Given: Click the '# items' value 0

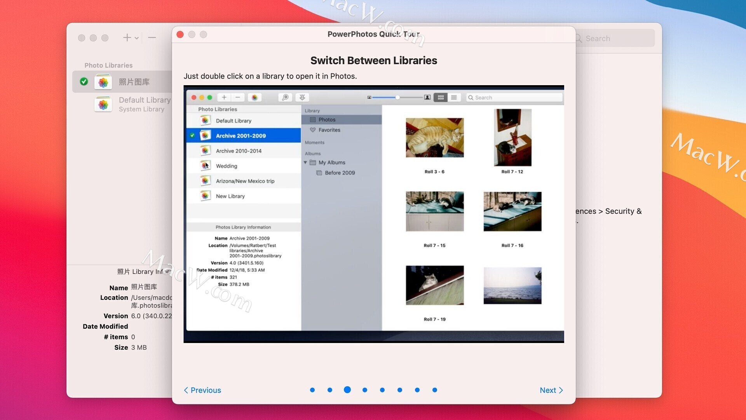Looking at the screenshot, I should [133, 337].
